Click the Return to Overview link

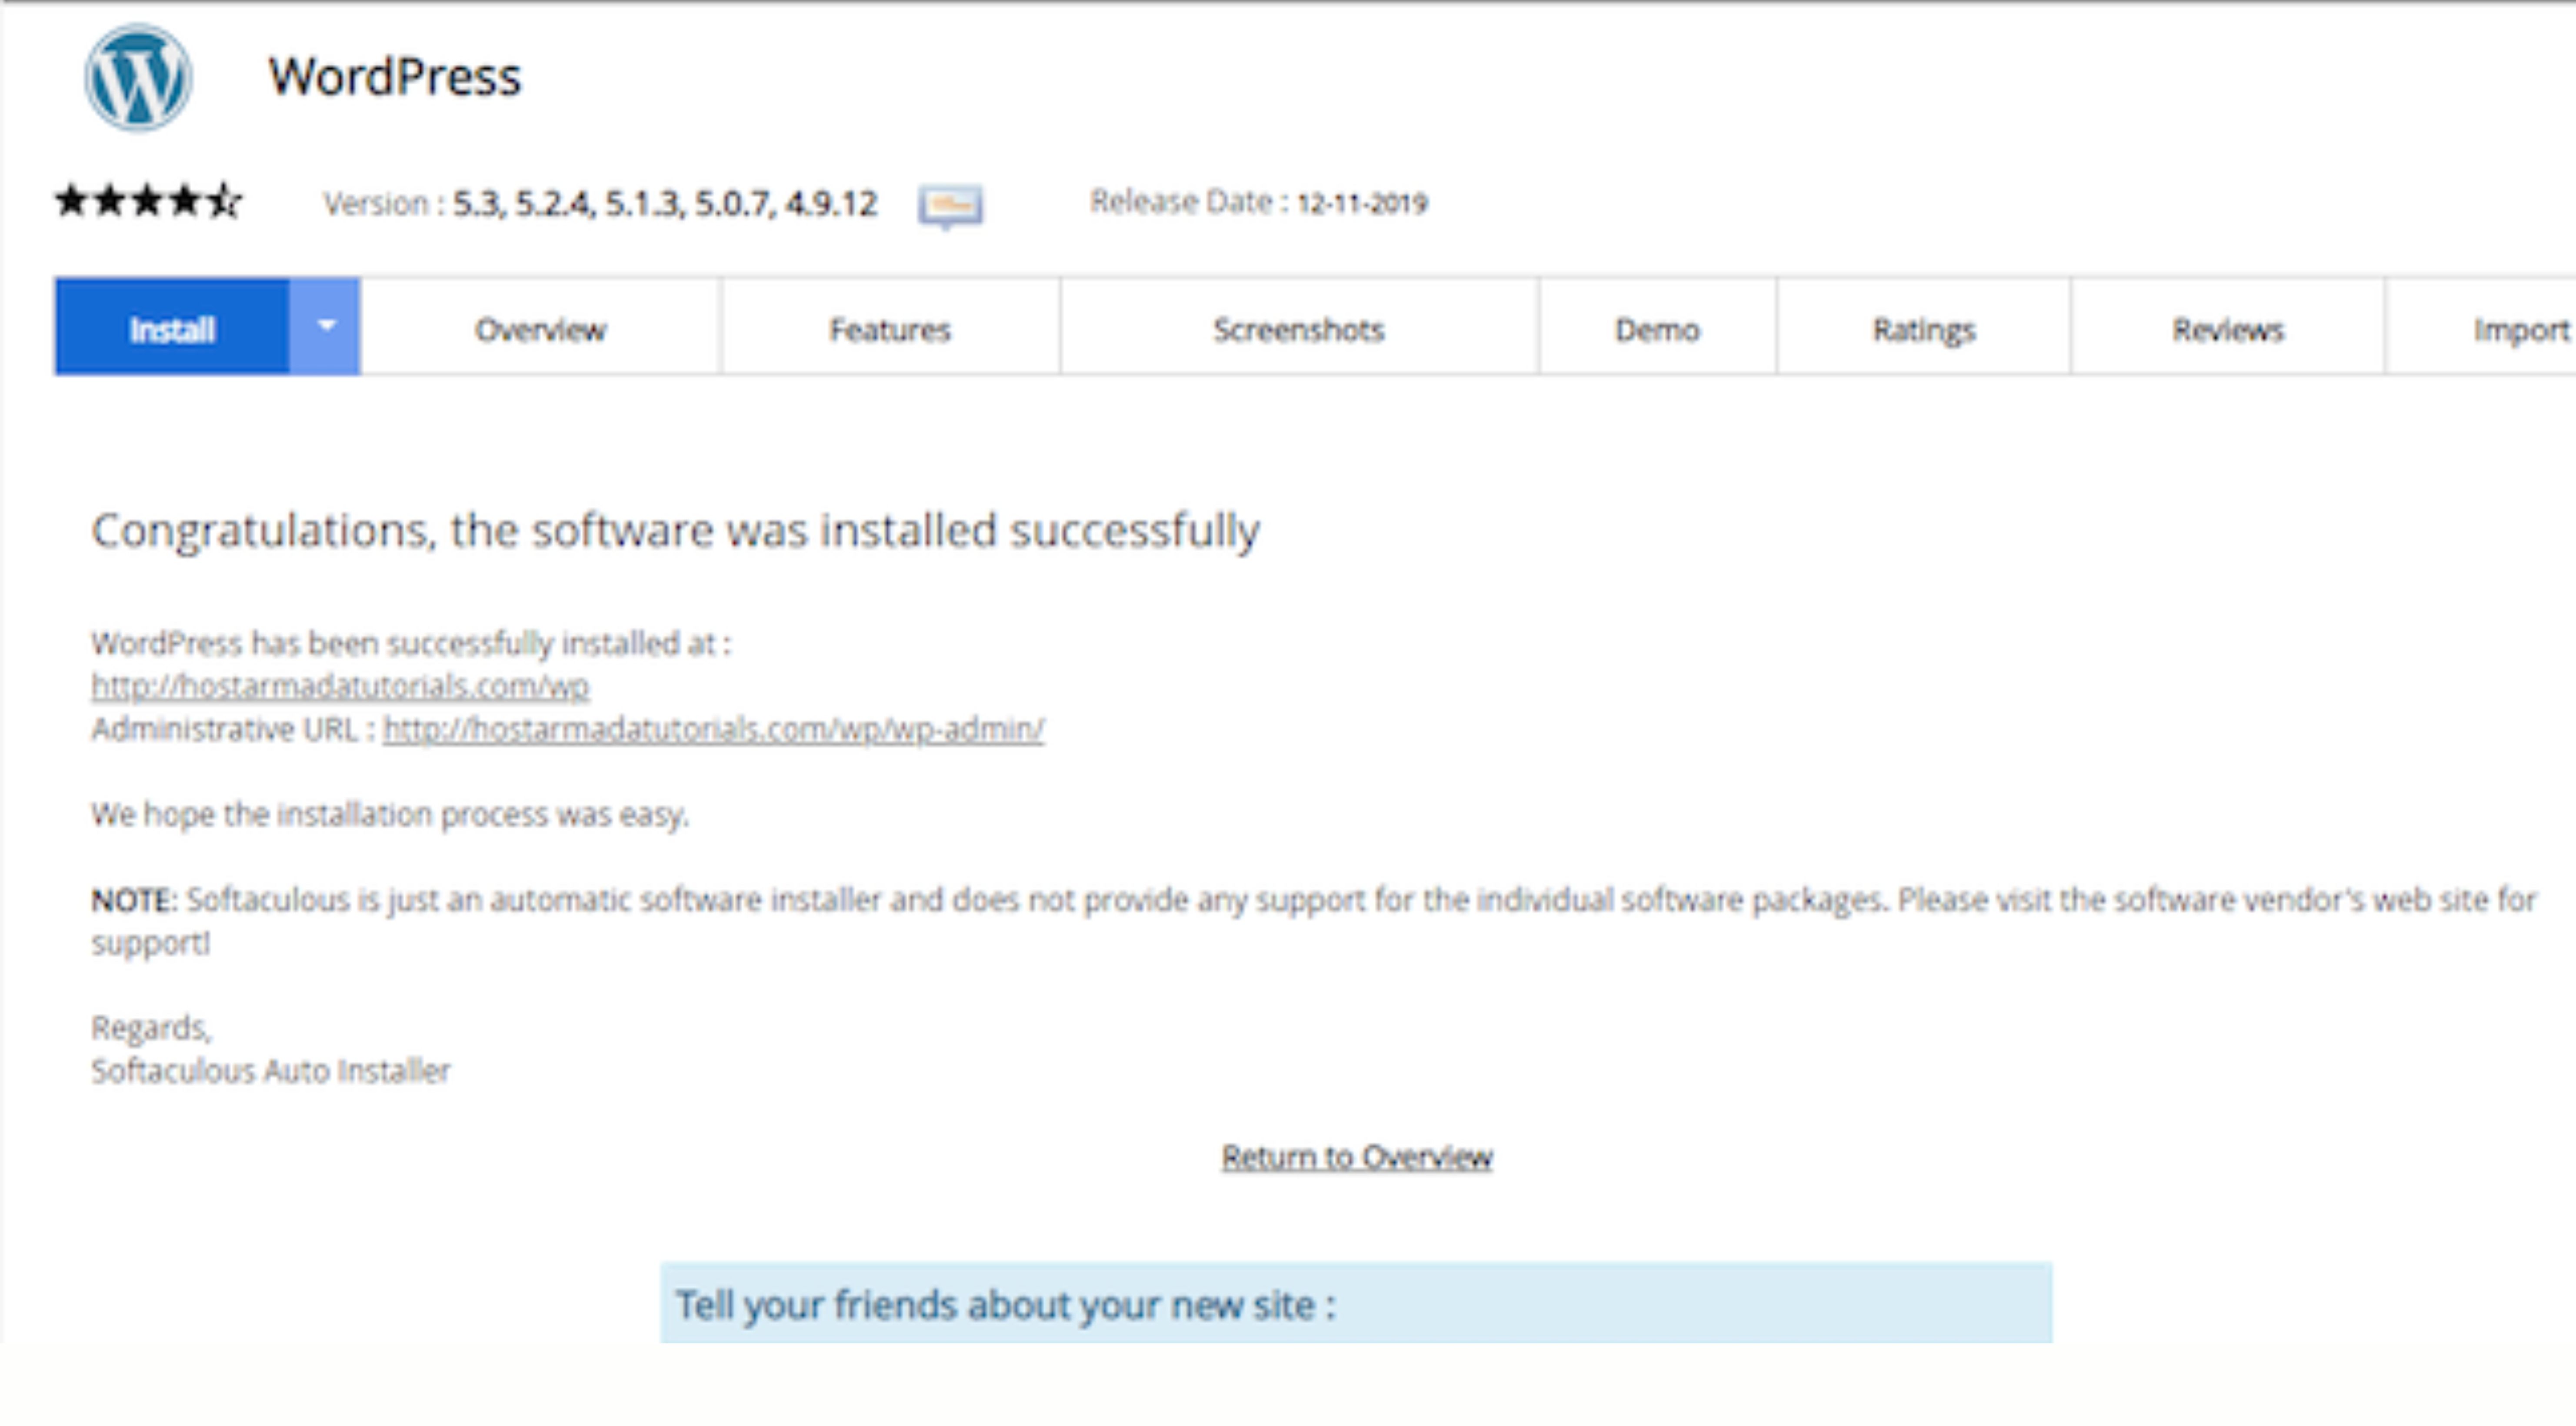click(1357, 1157)
